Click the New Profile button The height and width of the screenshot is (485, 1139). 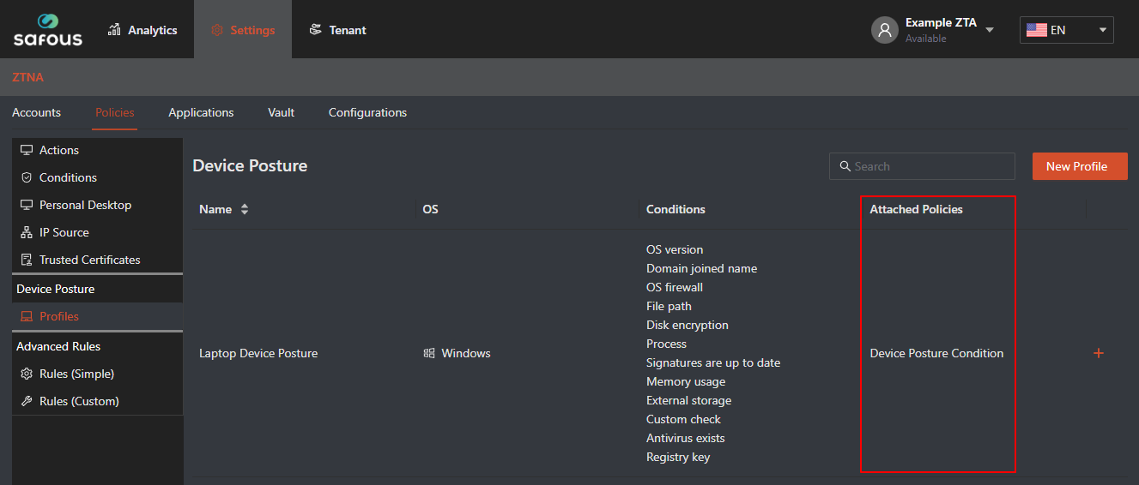pos(1079,166)
